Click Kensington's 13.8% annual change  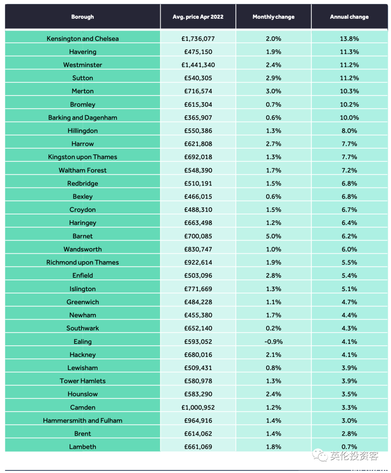(349, 39)
